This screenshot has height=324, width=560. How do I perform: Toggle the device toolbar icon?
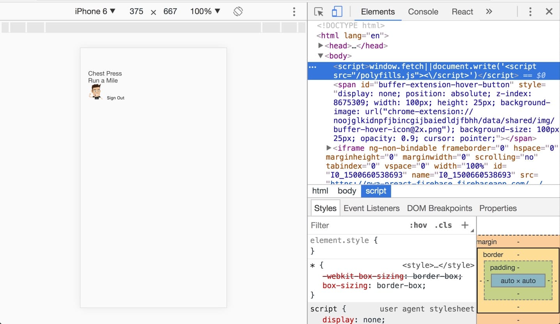pyautogui.click(x=337, y=12)
